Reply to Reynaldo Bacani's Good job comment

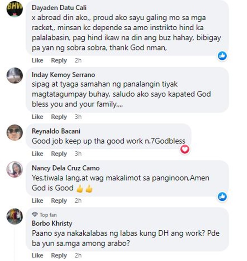point(59,154)
